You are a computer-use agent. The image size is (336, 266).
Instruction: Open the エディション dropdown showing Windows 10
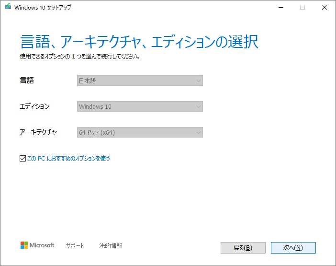click(x=140, y=106)
